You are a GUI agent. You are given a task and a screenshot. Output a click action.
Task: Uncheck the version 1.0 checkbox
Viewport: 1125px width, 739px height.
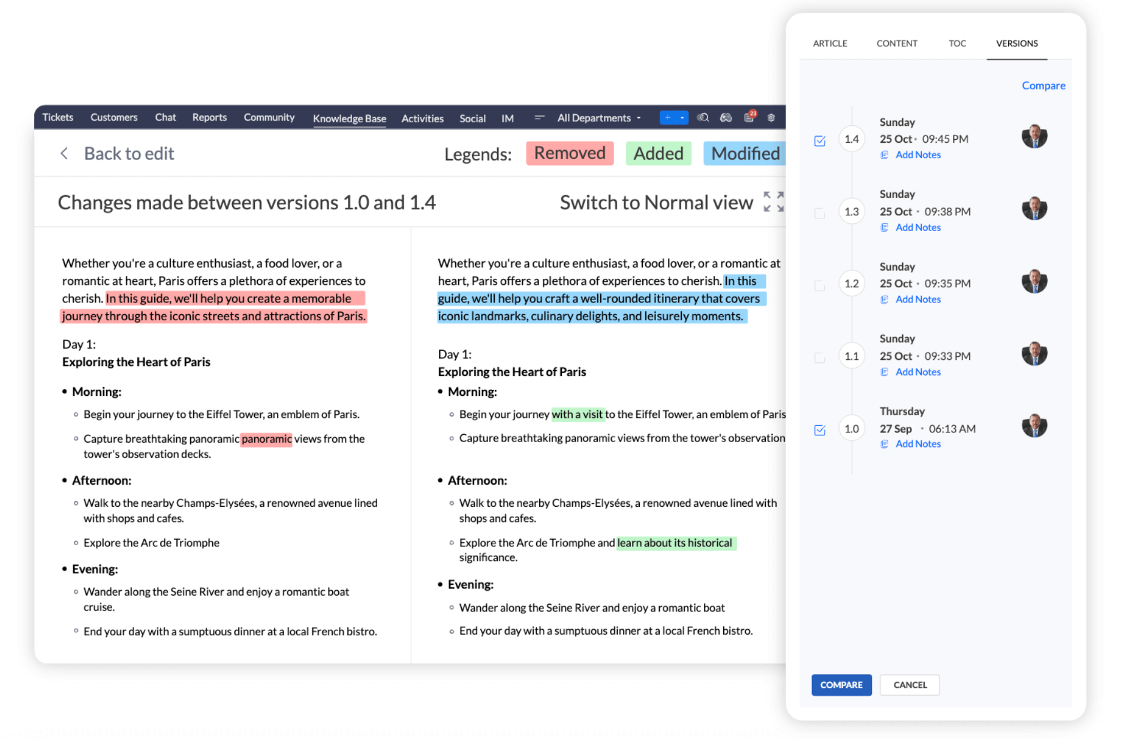pyautogui.click(x=819, y=430)
